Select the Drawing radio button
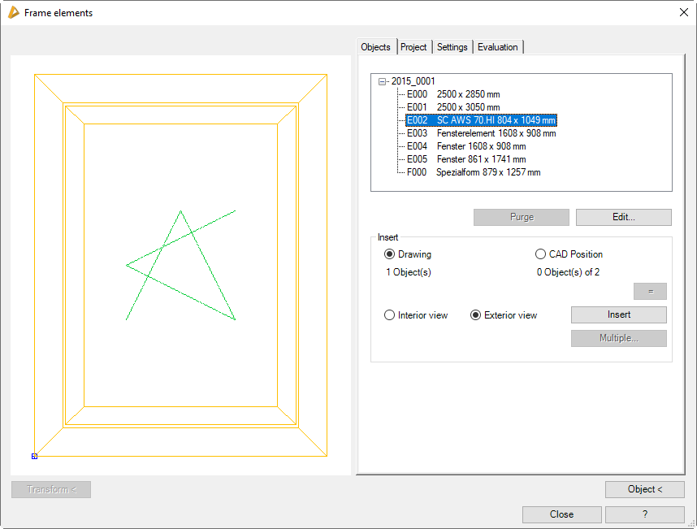The height and width of the screenshot is (529, 697). click(390, 254)
